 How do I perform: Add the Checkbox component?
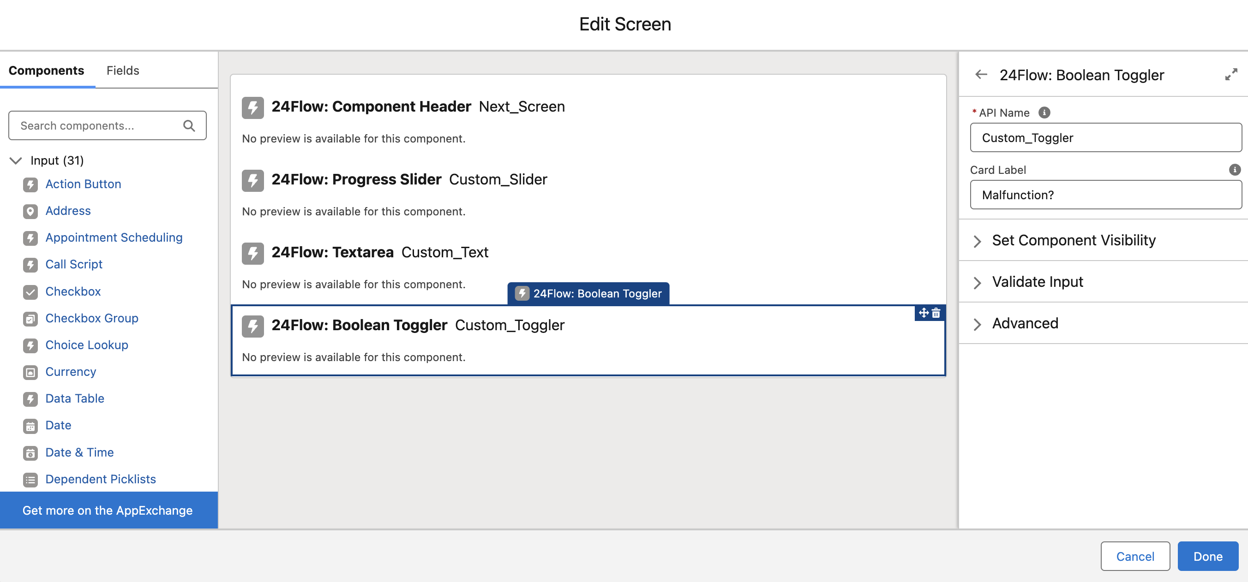click(73, 291)
